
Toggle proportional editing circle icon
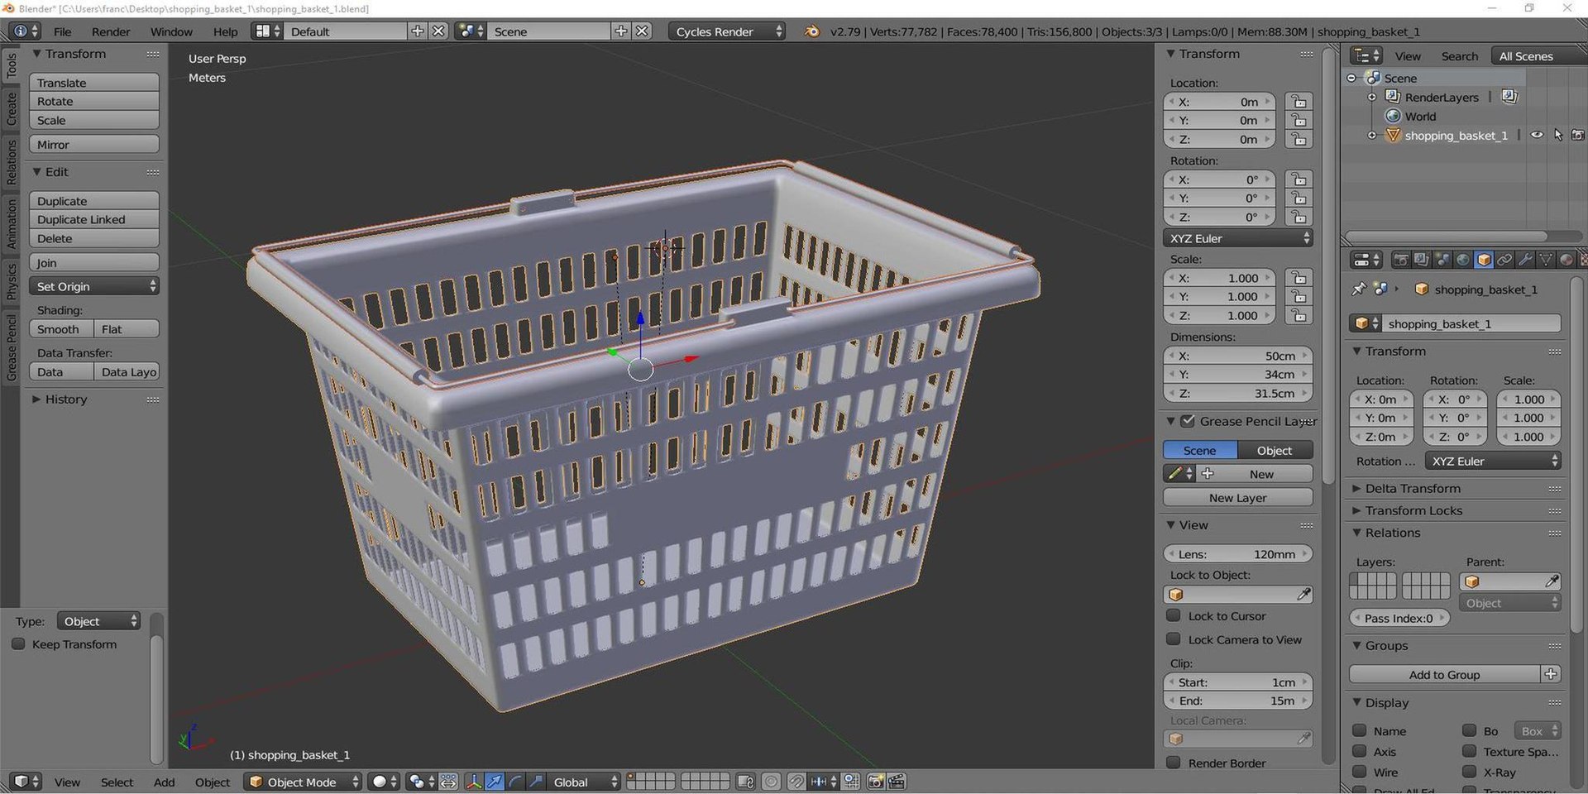pos(771,782)
